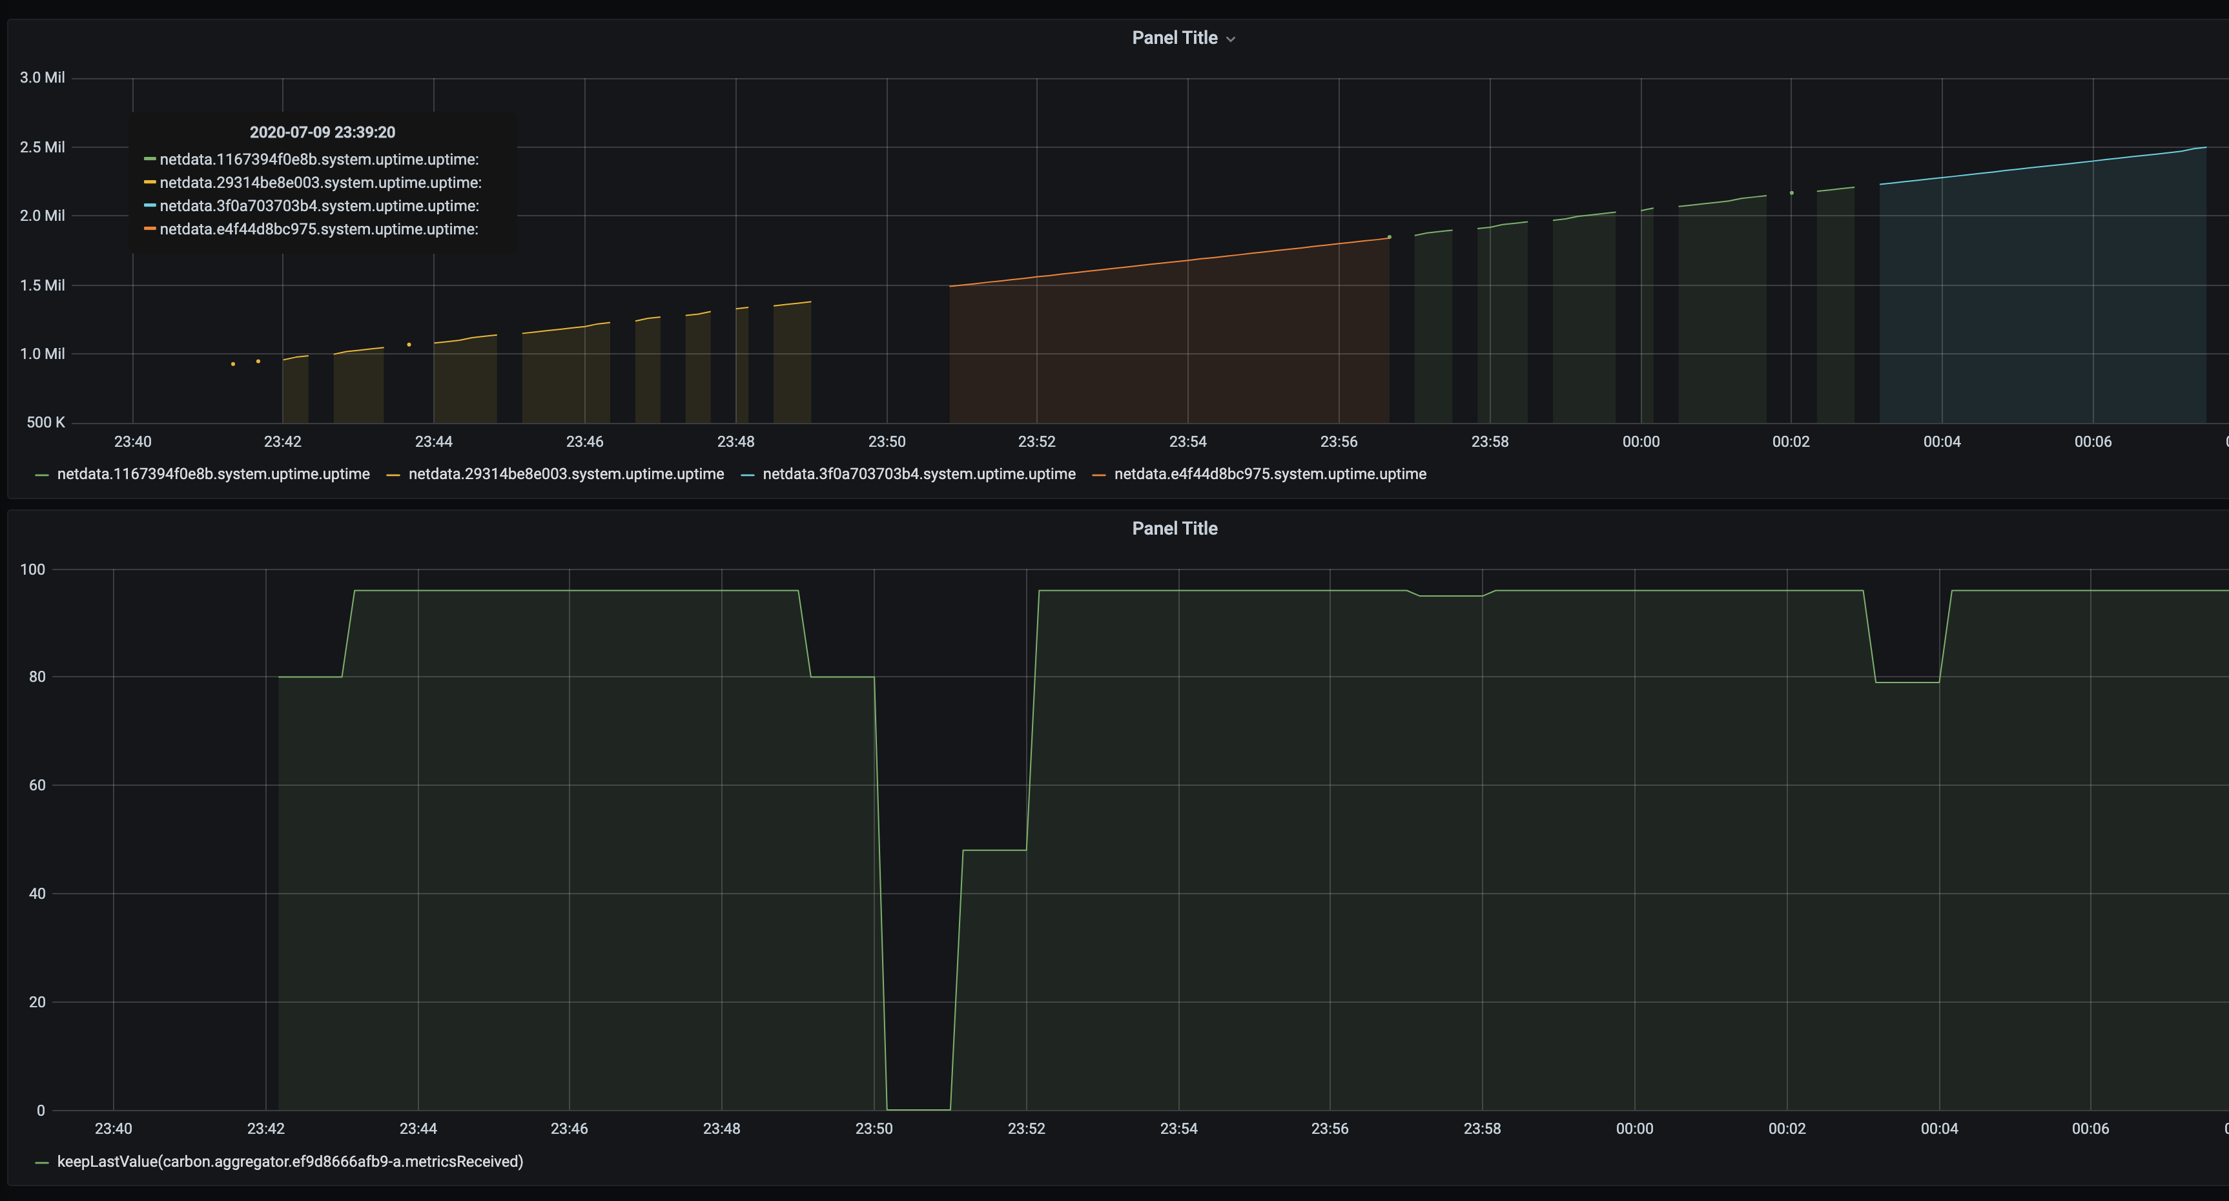2229x1201 pixels.
Task: Click the tooltip timestamp 2020-07-09 23:39:20
Action: [323, 132]
